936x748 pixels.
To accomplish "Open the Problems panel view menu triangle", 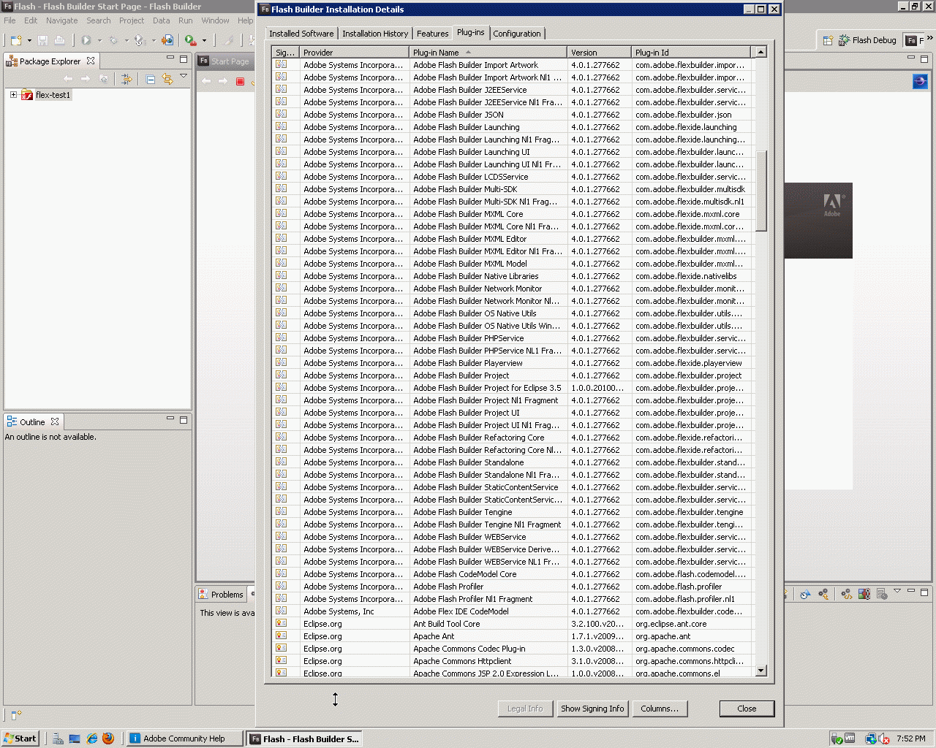I will pos(897,591).
